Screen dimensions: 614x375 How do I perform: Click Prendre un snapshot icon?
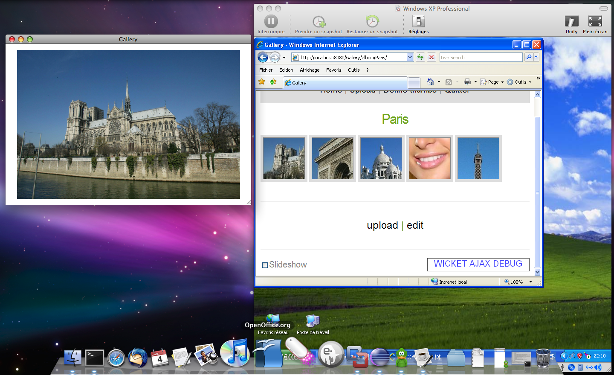click(319, 21)
